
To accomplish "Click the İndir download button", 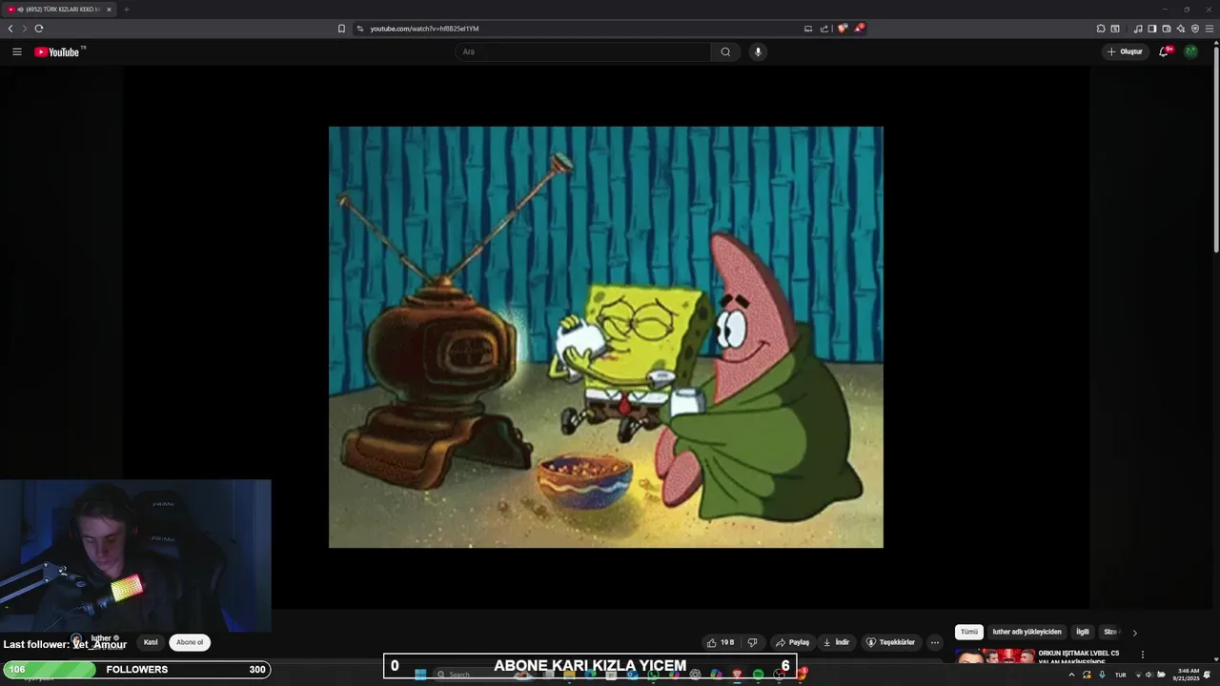I will coord(836,642).
